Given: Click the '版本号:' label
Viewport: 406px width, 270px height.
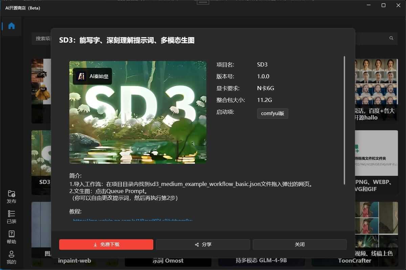Looking at the screenshot, I should [x=225, y=76].
